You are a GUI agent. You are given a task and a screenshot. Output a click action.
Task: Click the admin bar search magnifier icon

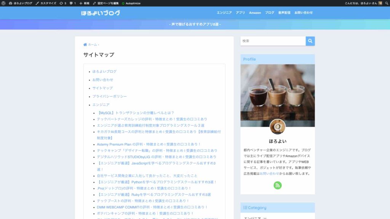coord(387,3)
